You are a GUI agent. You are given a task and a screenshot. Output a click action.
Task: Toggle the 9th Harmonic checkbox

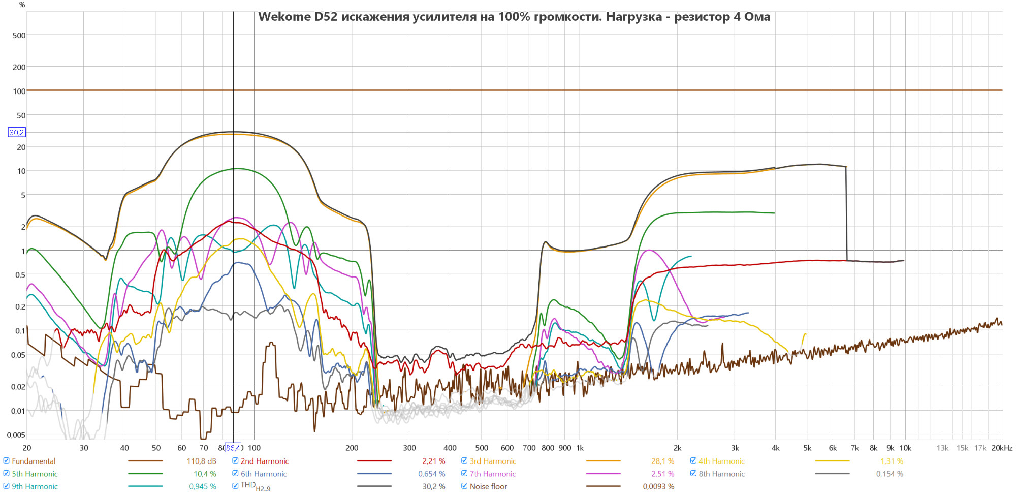[7, 486]
